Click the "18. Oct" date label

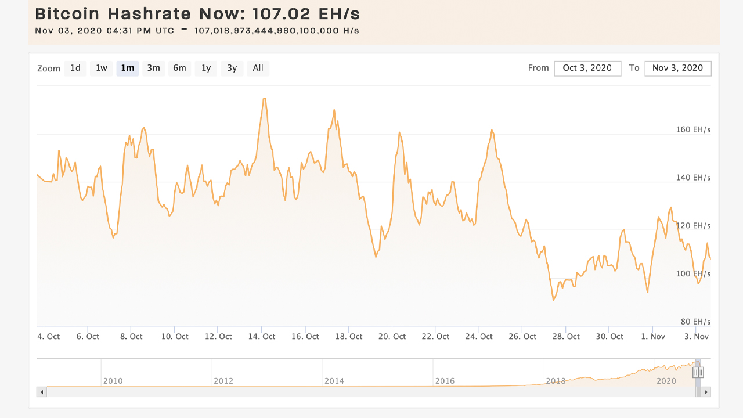pos(349,336)
